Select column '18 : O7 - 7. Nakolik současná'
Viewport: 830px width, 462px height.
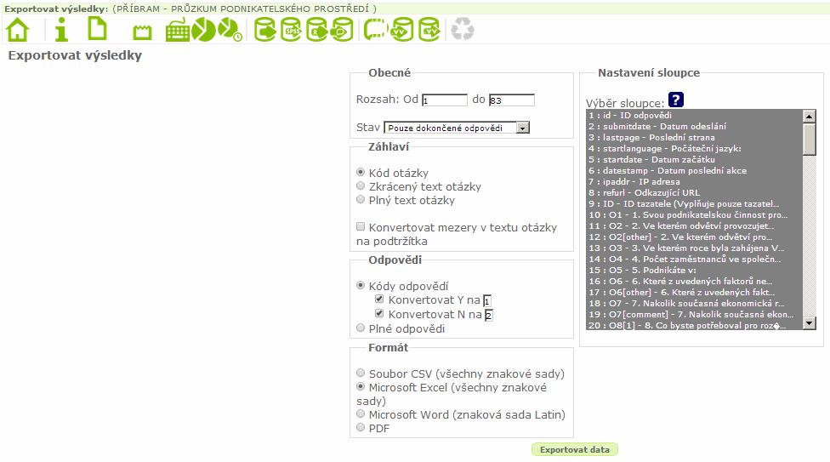tap(695, 303)
